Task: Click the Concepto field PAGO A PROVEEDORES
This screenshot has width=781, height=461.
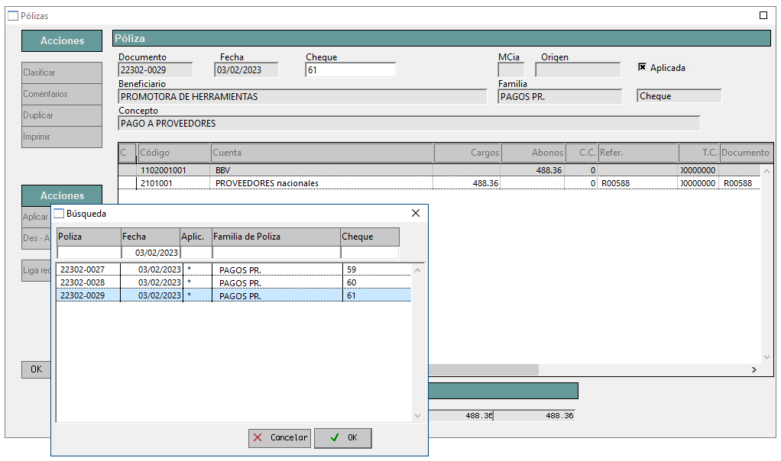Action: coord(409,124)
